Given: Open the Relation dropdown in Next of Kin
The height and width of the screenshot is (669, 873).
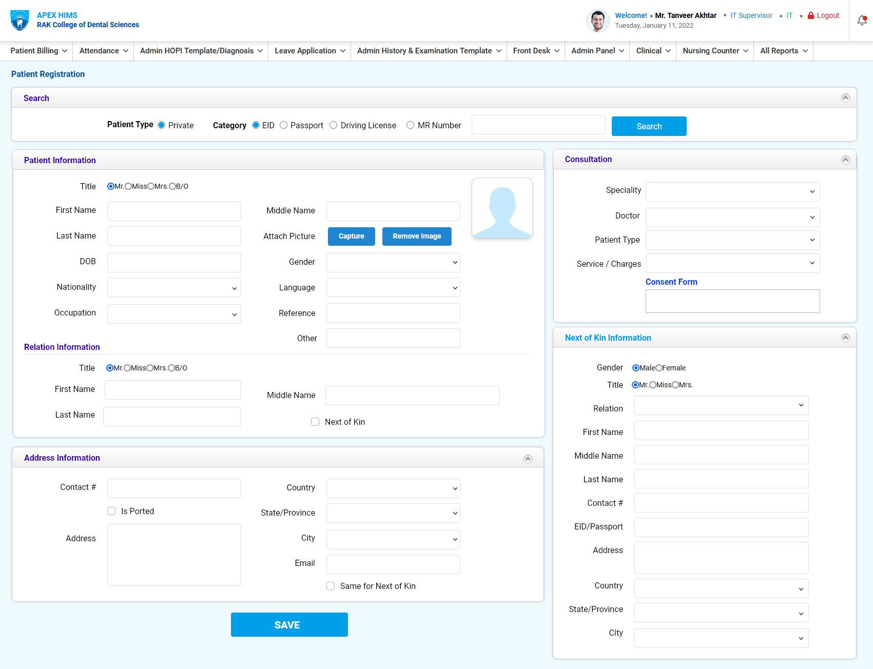Looking at the screenshot, I should 722,405.
